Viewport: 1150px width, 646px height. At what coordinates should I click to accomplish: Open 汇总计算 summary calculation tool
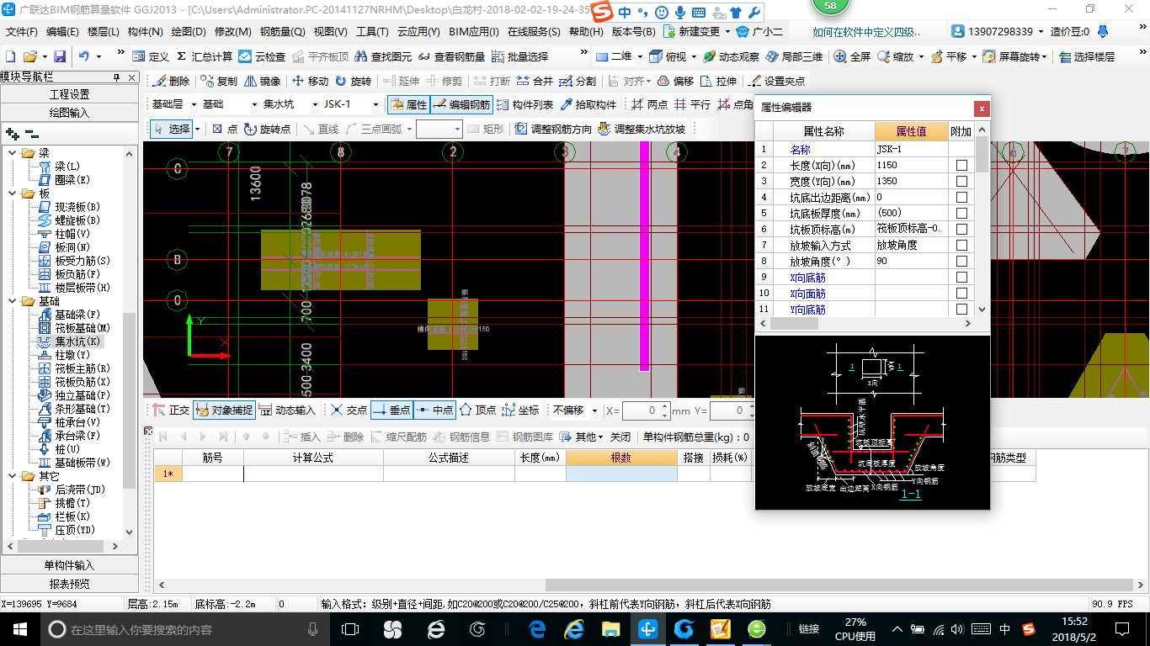point(204,56)
